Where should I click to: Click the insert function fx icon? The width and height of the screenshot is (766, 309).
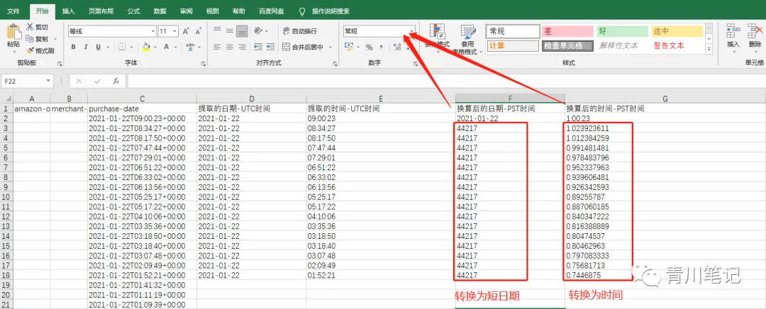tap(116, 81)
